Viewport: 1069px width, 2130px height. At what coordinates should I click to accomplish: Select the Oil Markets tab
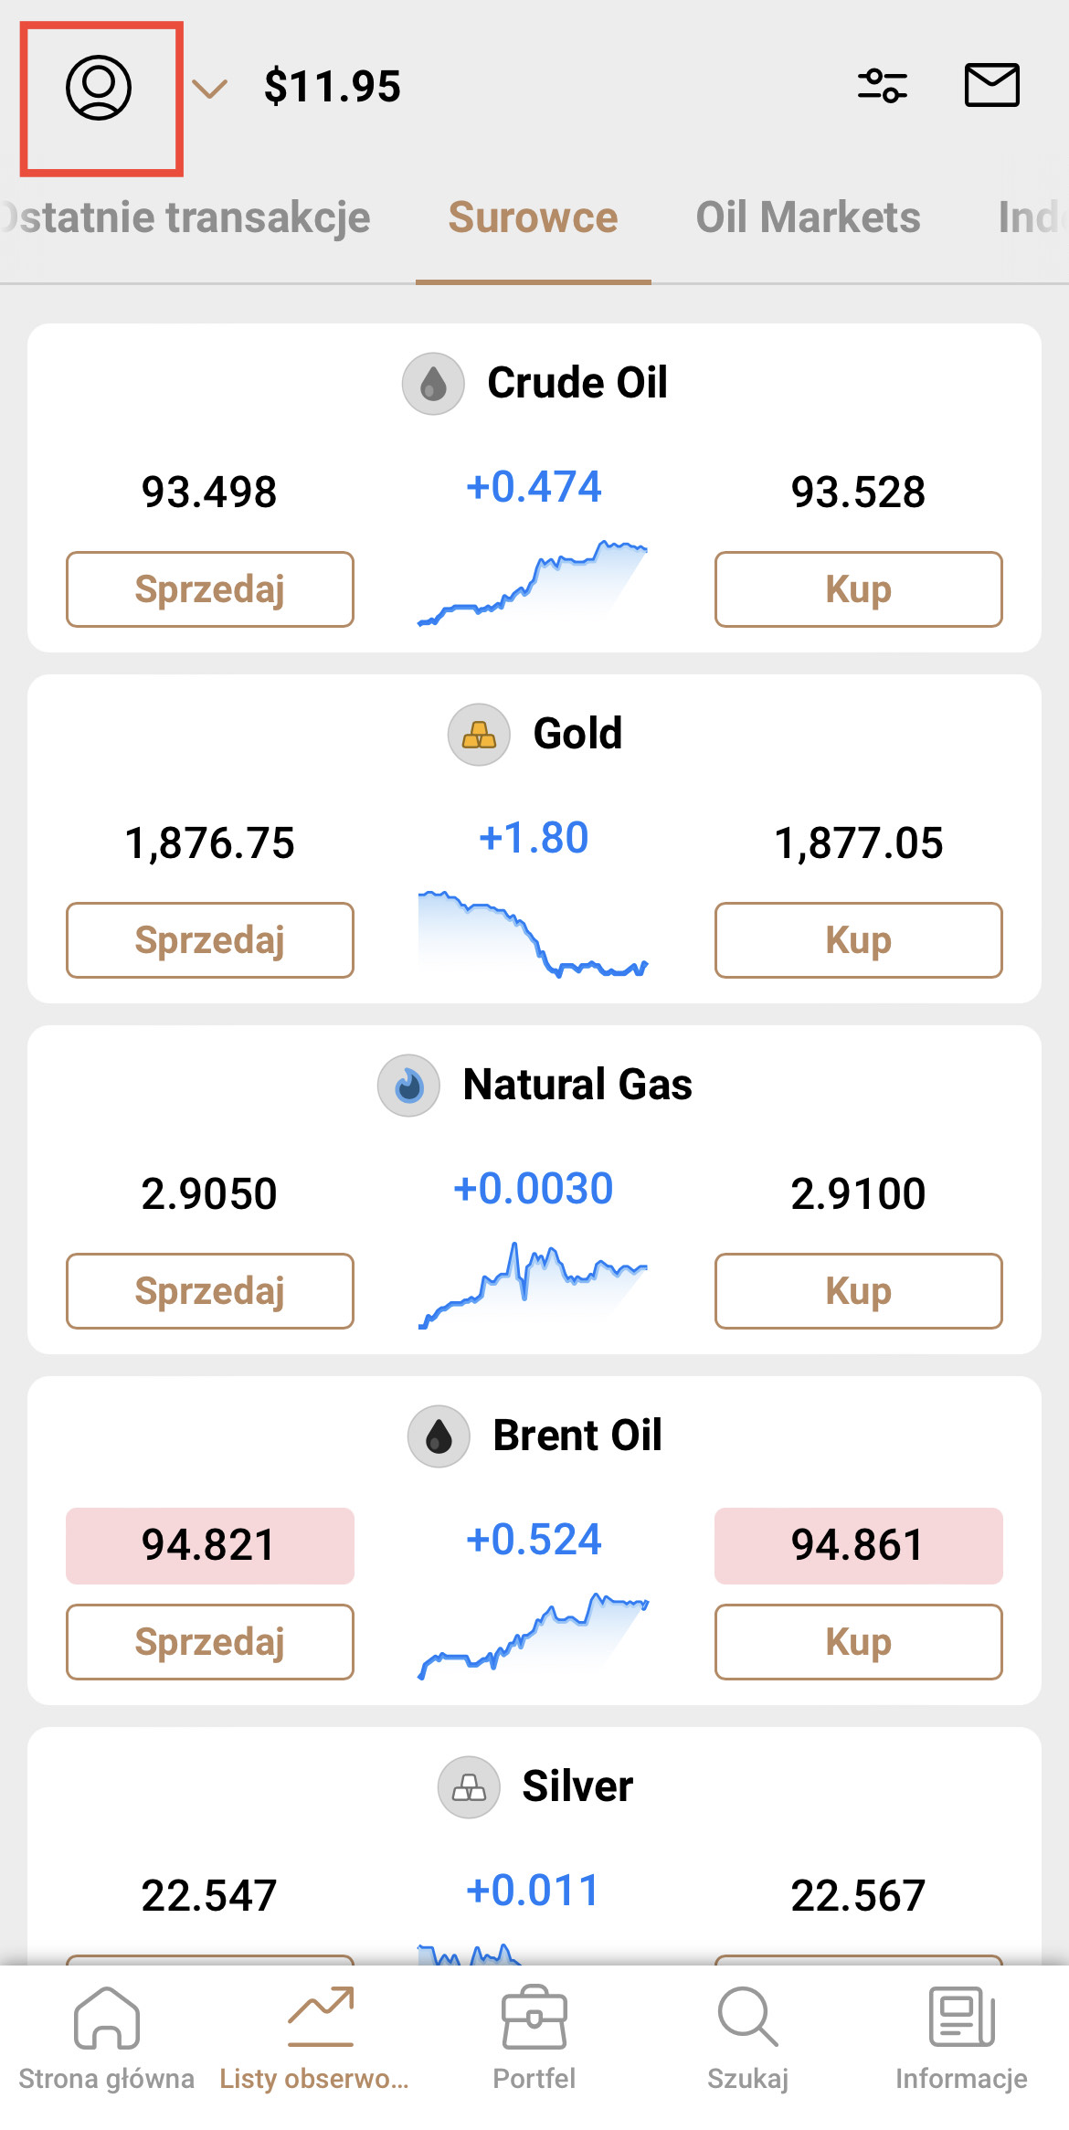point(808,217)
